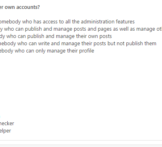The image size is (162, 147).
Task: Click the words 'has access to all'
Action: [52, 22]
